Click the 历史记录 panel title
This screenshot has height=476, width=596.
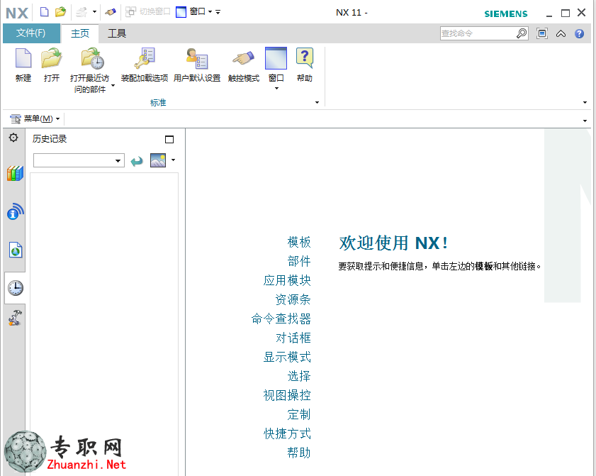click(50, 139)
